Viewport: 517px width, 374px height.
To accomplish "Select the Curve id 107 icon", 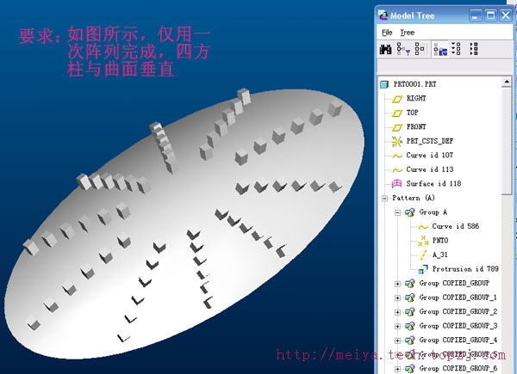I will tap(397, 156).
